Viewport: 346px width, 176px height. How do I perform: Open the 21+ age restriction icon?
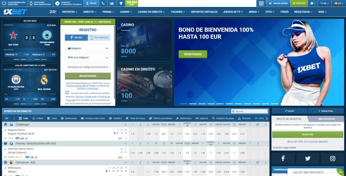point(53,12)
